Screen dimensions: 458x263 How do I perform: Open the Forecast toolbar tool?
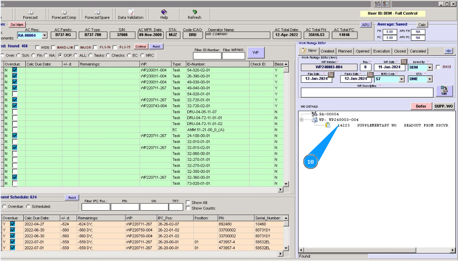[30, 15]
